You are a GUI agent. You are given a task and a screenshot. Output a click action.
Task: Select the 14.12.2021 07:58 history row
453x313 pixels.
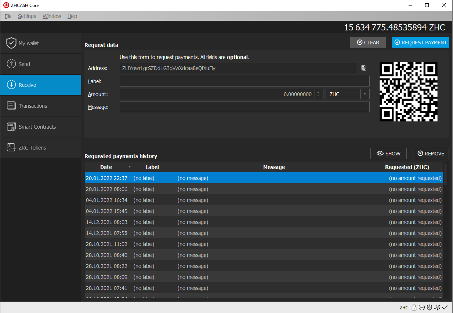click(264, 233)
